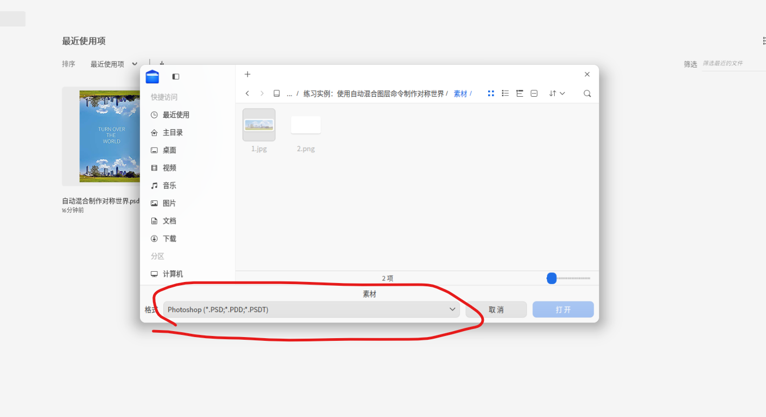Open the sort order dropdown
766x417 pixels.
click(557, 93)
